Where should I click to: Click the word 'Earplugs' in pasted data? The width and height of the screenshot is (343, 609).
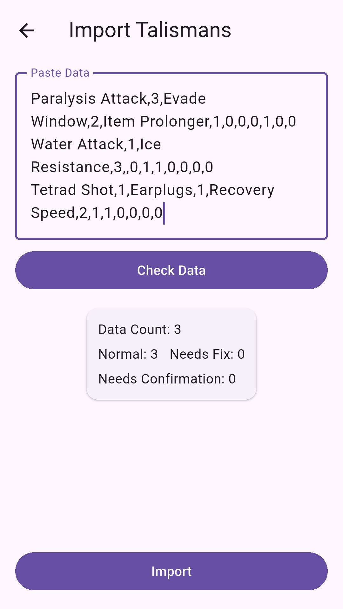coord(162,190)
